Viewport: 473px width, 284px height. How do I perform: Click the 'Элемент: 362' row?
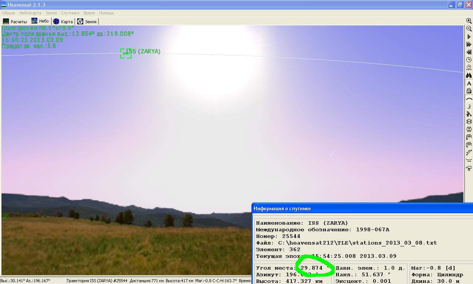point(278,249)
